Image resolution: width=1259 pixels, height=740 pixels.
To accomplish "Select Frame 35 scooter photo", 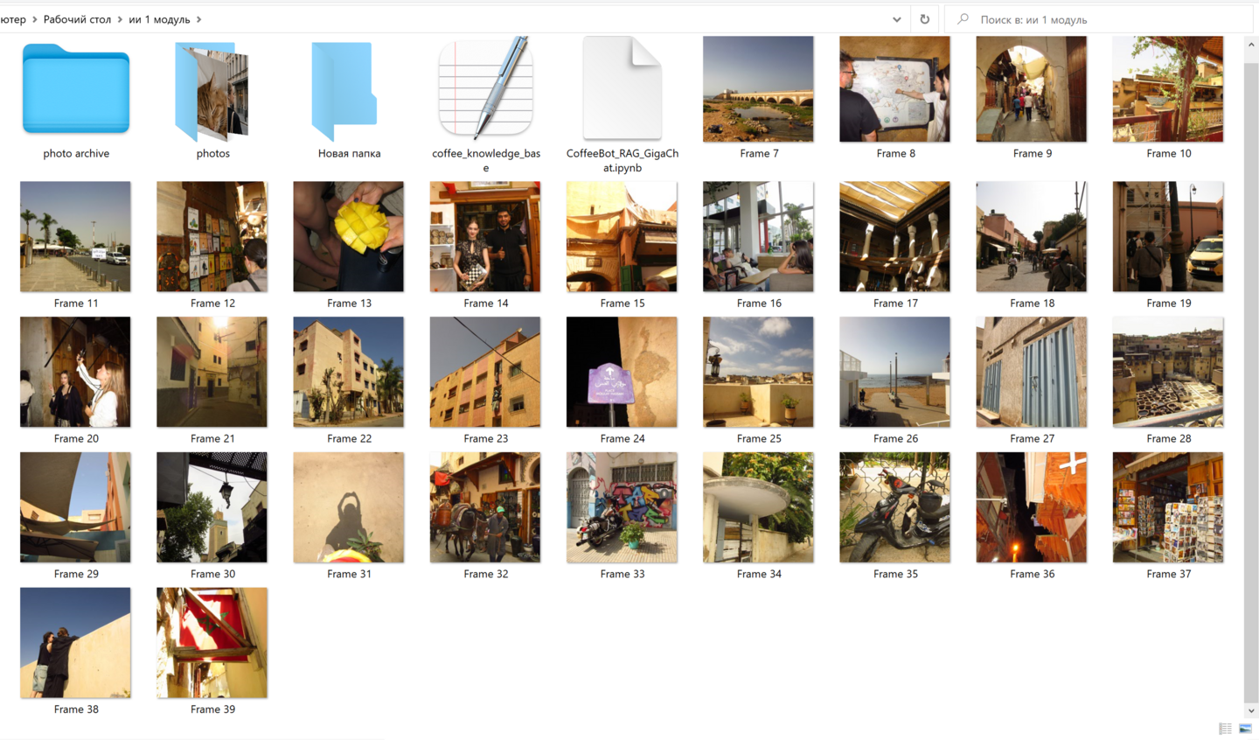I will [894, 507].
